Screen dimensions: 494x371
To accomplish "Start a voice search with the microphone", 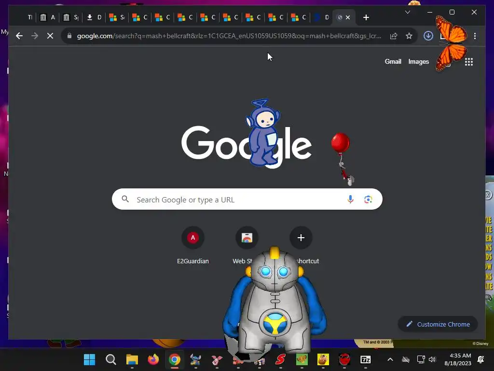I will (x=350, y=200).
